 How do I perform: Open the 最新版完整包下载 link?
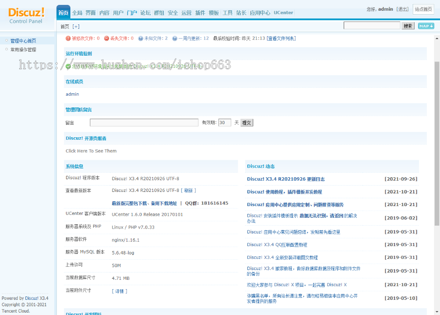point(129,203)
